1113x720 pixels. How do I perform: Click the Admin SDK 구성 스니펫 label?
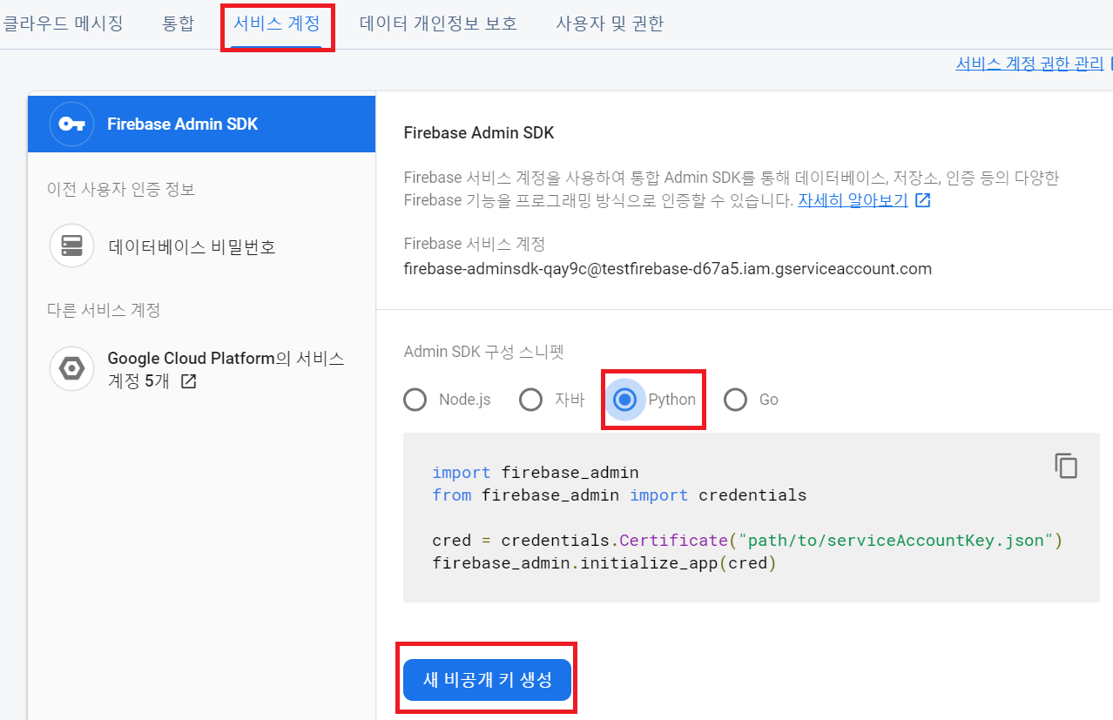pyautogui.click(x=484, y=353)
